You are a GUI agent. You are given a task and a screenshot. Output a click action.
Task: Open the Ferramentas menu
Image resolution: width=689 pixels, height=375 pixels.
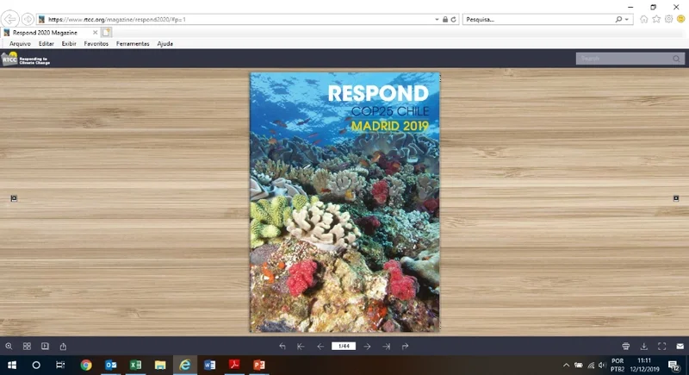(x=133, y=43)
